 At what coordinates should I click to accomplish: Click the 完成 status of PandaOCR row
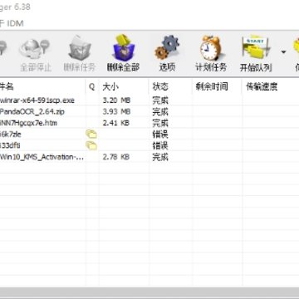pyautogui.click(x=160, y=112)
